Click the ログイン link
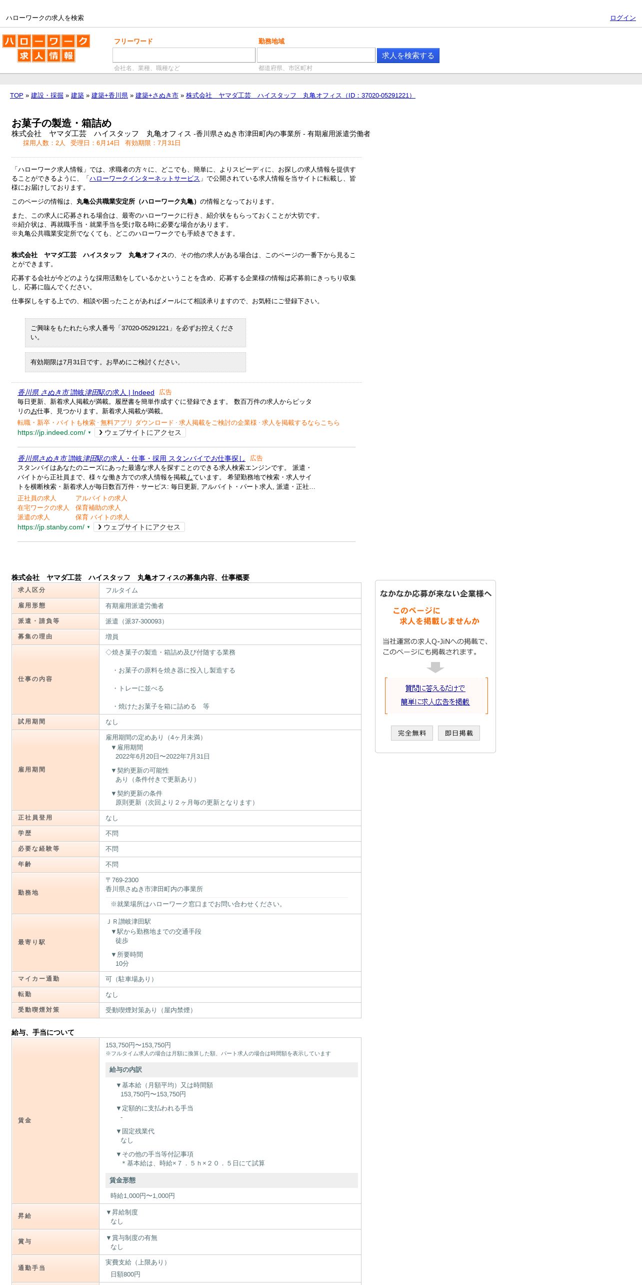642x1285 pixels. [x=622, y=18]
